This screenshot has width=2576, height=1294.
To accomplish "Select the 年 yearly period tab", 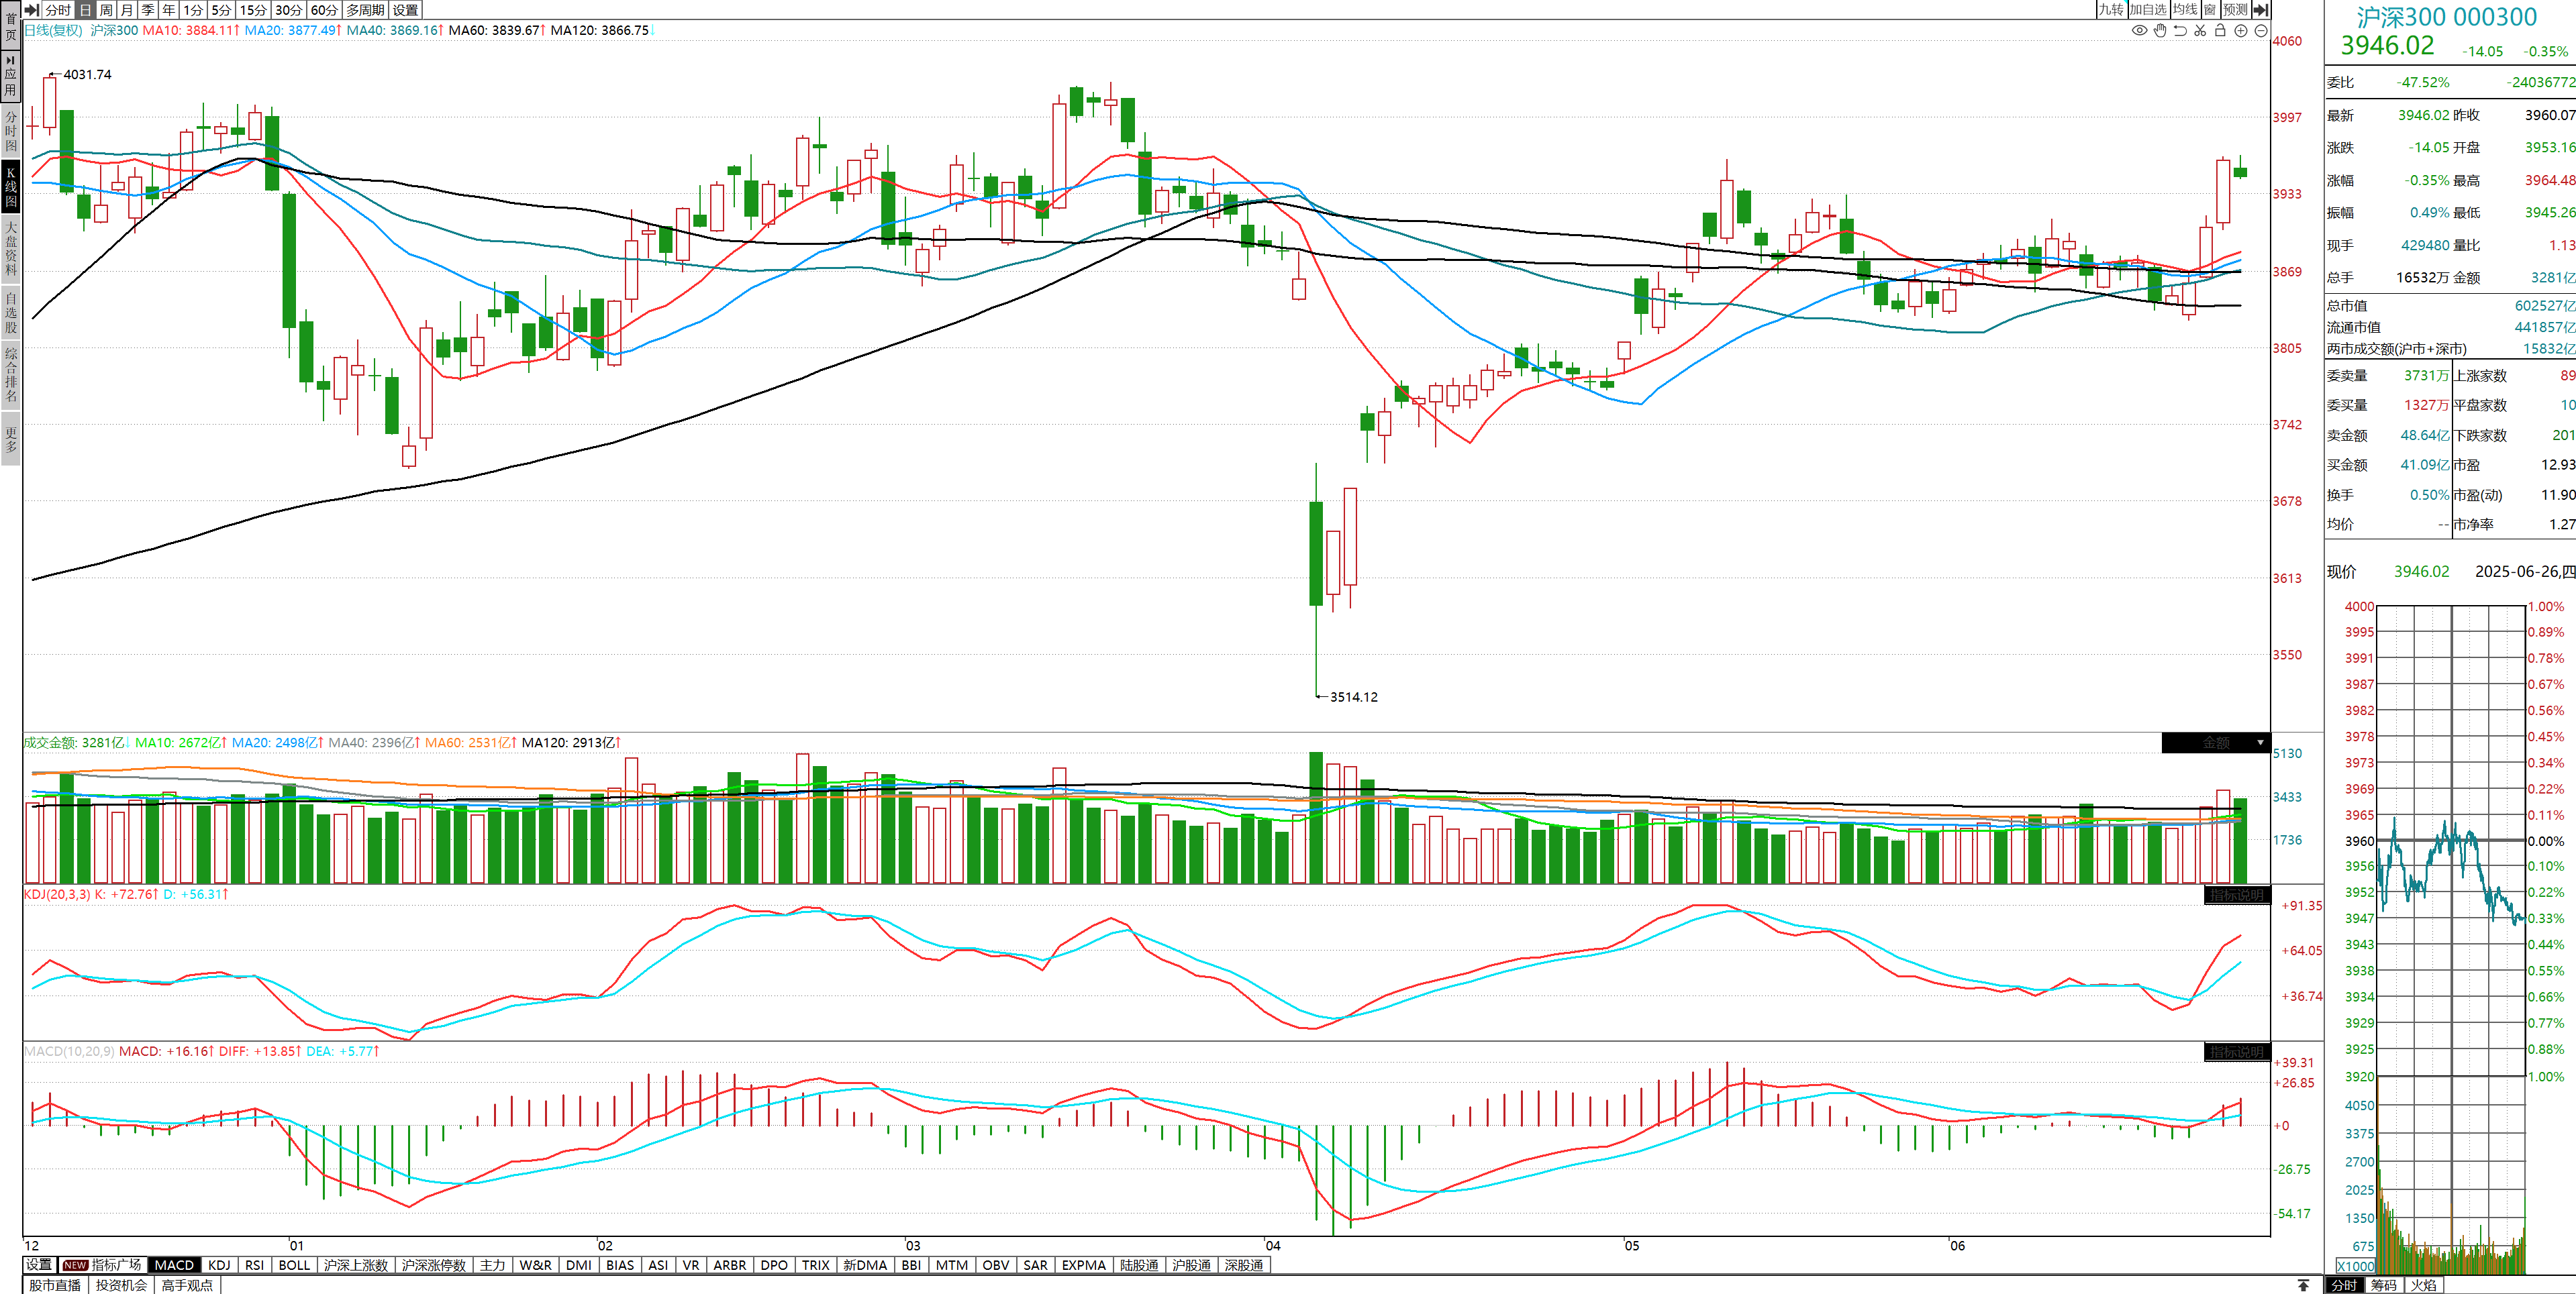I will pyautogui.click(x=169, y=10).
